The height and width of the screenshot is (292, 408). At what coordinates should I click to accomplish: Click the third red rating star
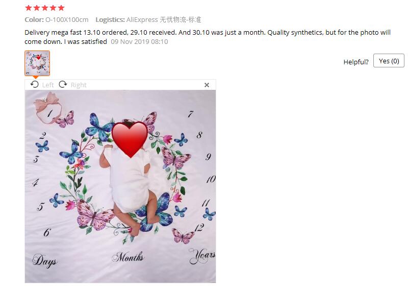pos(45,8)
